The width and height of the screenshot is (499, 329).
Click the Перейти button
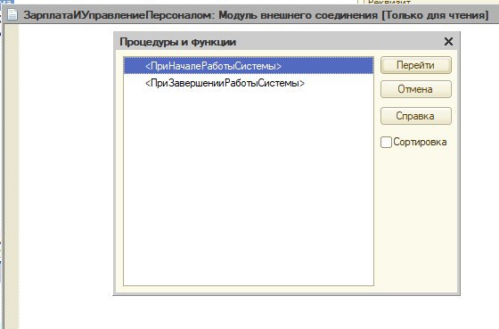coord(415,65)
